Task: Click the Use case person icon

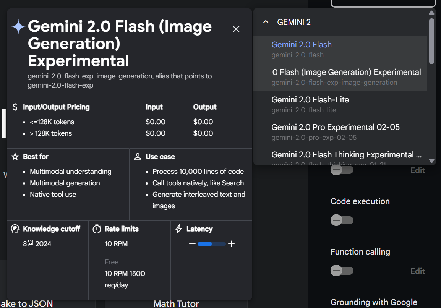Action: 138,157
